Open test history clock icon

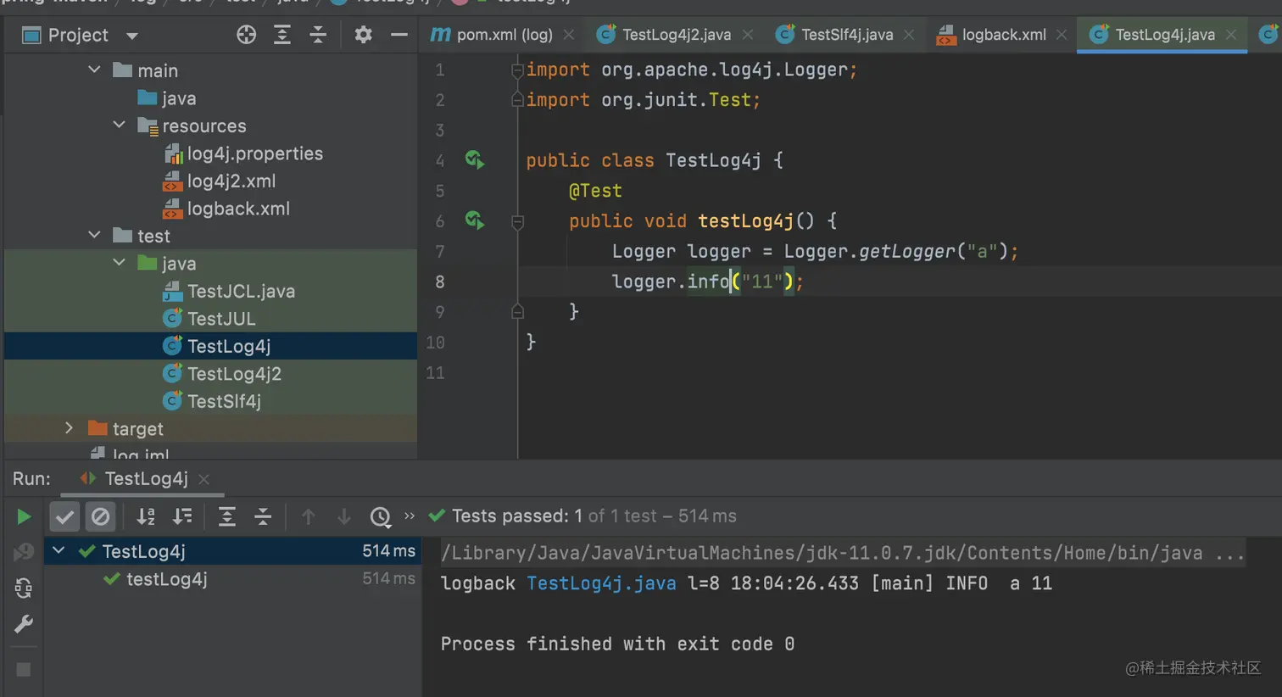tap(381, 516)
